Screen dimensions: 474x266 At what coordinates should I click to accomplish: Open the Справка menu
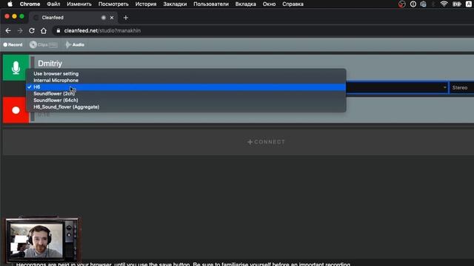pyautogui.click(x=293, y=4)
